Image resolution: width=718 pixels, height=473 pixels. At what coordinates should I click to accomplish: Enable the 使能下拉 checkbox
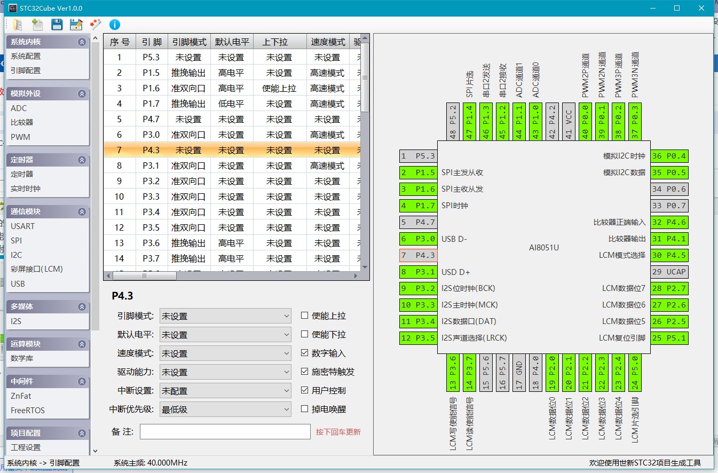(x=304, y=334)
